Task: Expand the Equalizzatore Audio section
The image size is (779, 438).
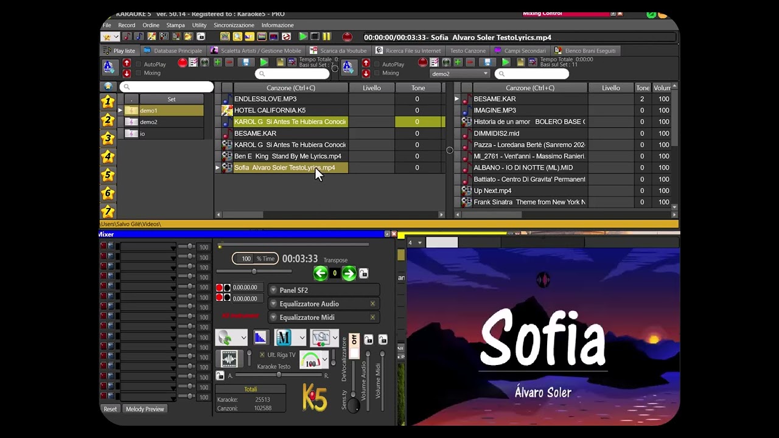Action: 274,304
